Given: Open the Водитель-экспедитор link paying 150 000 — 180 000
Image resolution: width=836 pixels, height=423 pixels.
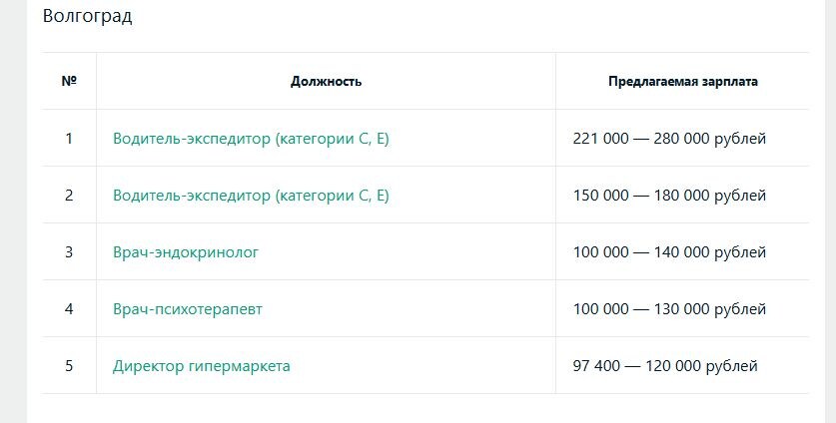Looking at the screenshot, I should pos(251,196).
